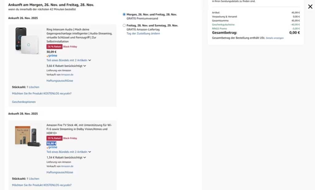Delete the Fire TV Stick item via Löschen
315x190 pixels.
point(34,179)
